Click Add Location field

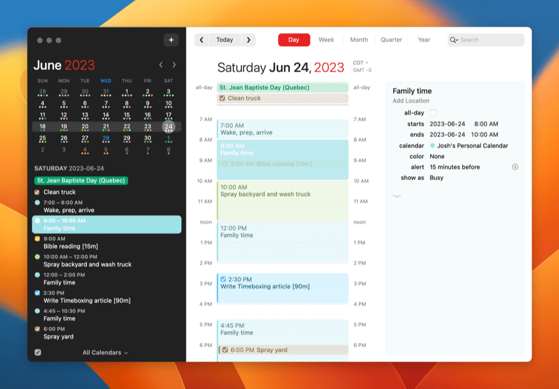[411, 101]
